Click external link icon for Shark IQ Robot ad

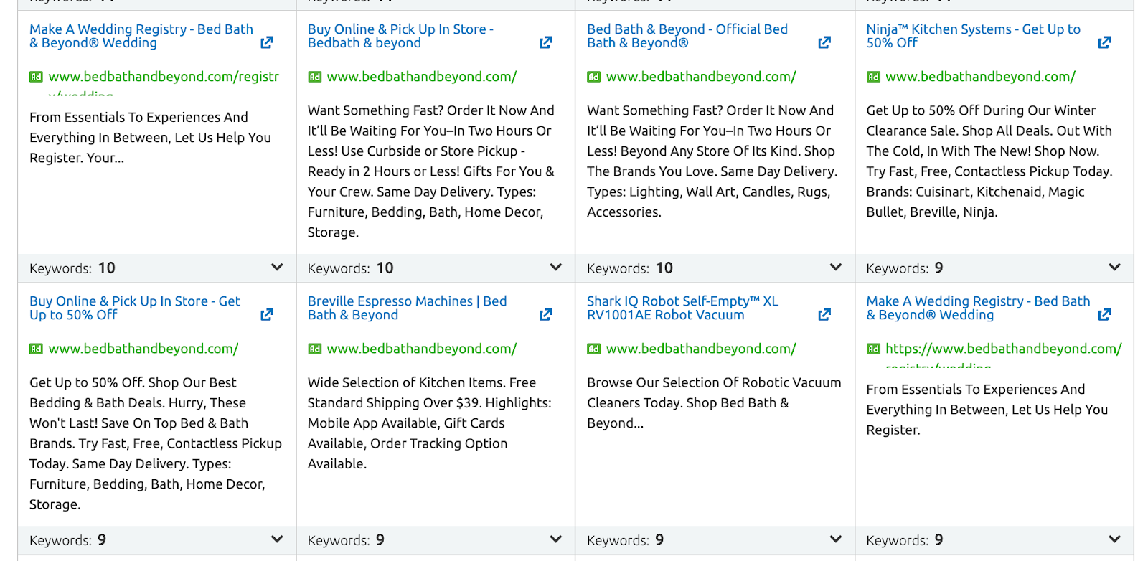pyautogui.click(x=824, y=315)
